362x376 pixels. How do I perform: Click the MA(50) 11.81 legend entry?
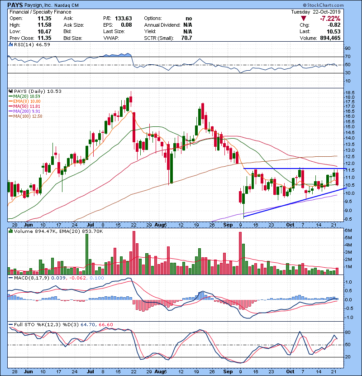(27, 106)
